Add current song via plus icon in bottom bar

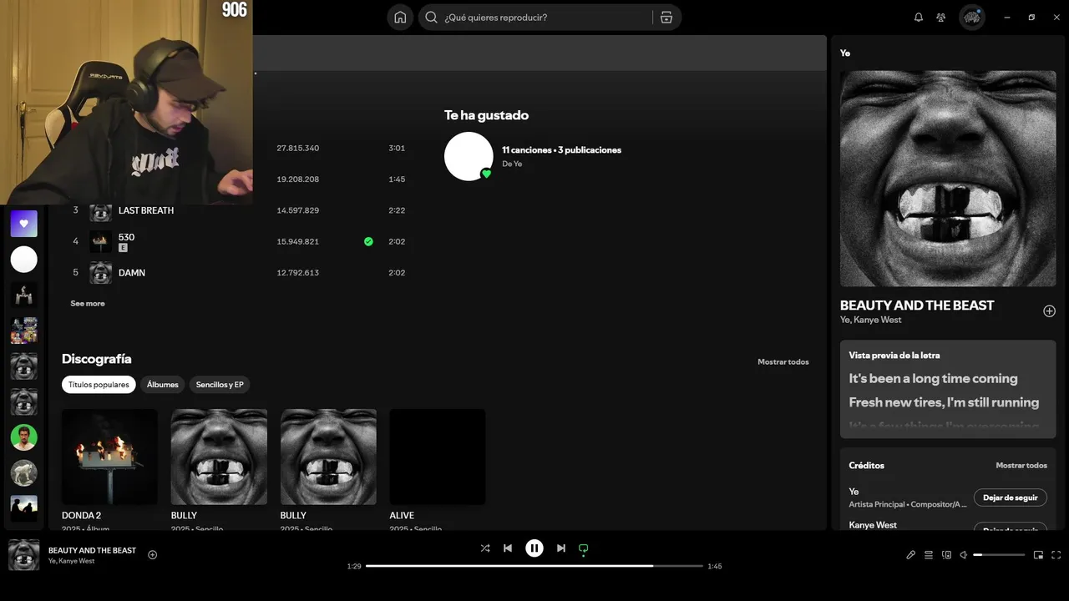click(152, 555)
